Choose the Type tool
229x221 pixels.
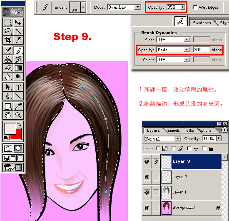(x=18, y=87)
